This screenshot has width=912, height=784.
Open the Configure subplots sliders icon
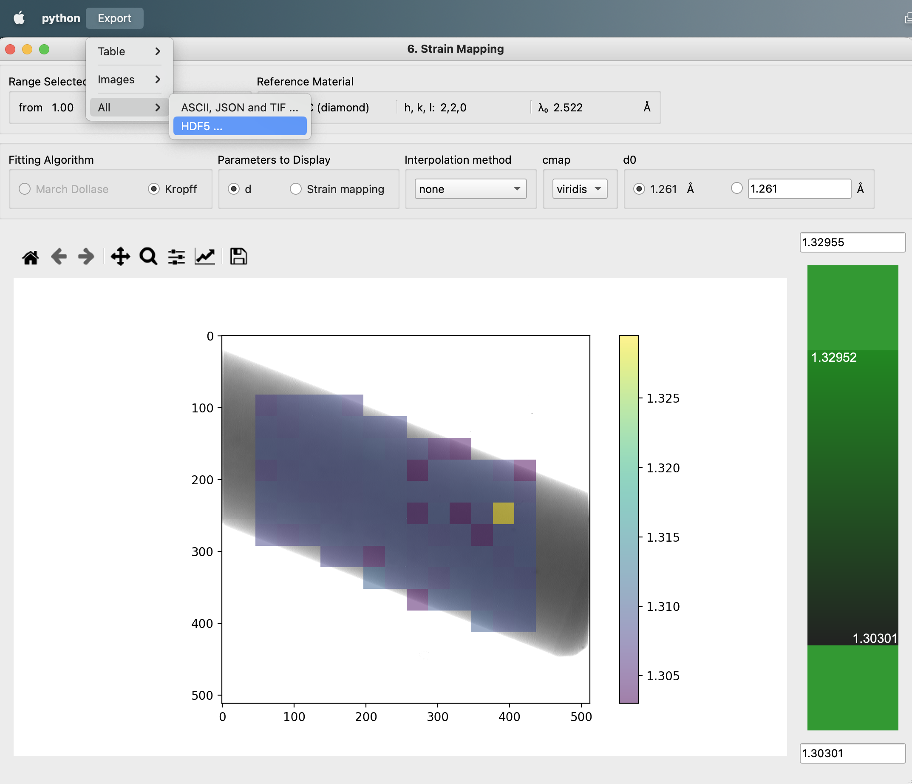176,257
